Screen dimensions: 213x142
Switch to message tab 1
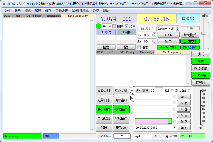pyautogui.click(x=132, y=90)
